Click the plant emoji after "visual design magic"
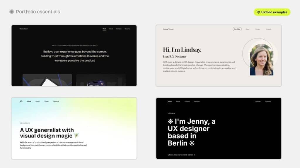The height and width of the screenshot is (168, 300). point(76,136)
